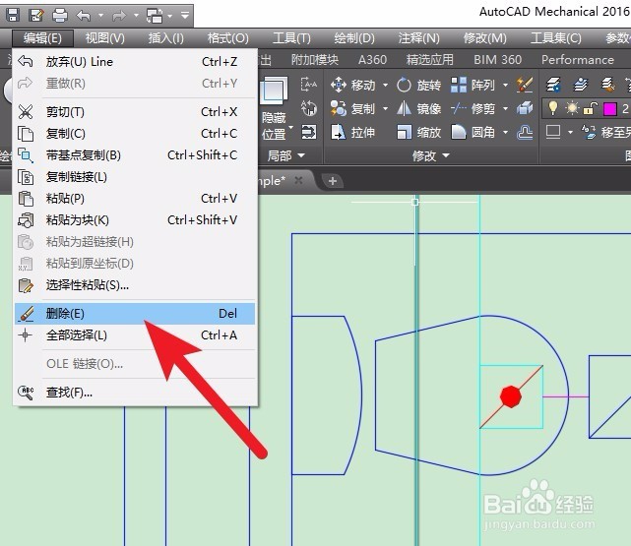Expand the 修剪 tool dropdown arrow
Viewport: 631px width, 546px height.
[505, 109]
